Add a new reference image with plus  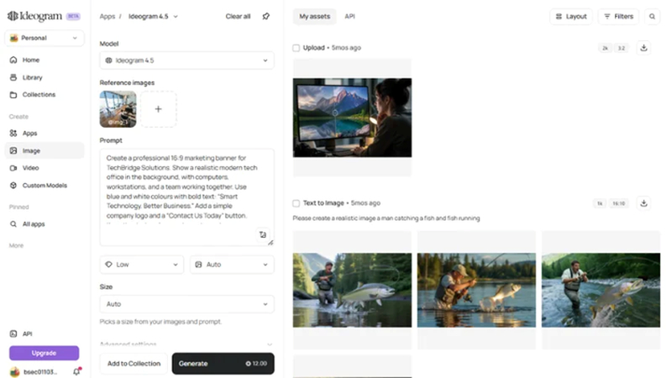pos(158,109)
